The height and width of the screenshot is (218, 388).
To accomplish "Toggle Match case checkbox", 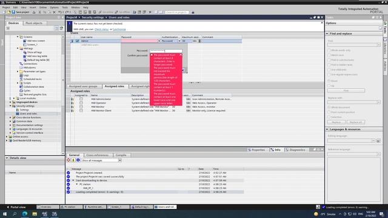I will pyautogui.click(x=329, y=55).
